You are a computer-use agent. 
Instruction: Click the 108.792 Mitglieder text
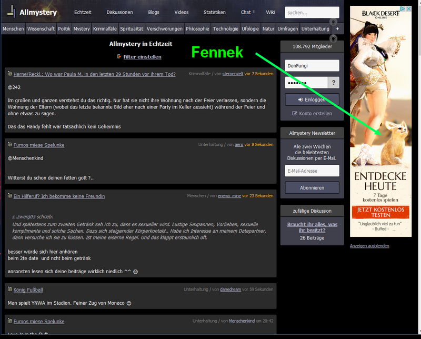(x=312, y=46)
